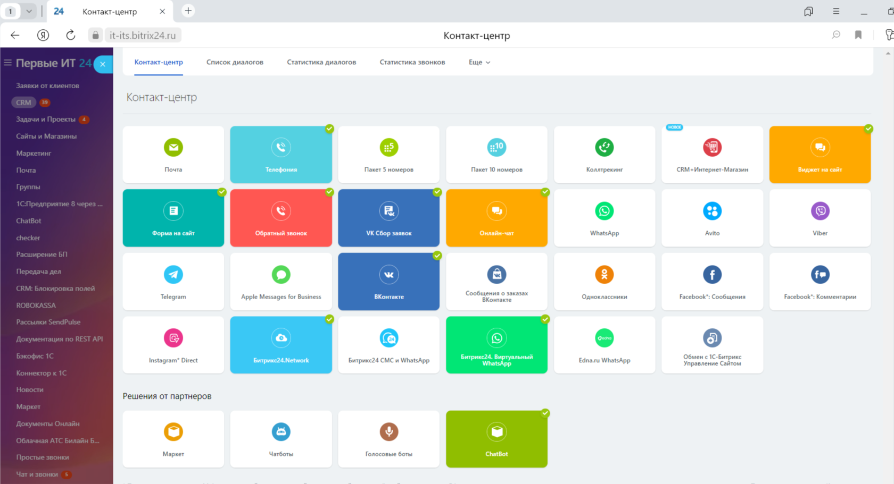This screenshot has width=894, height=484.
Task: Open Документация по REST API link
Action: [60, 339]
